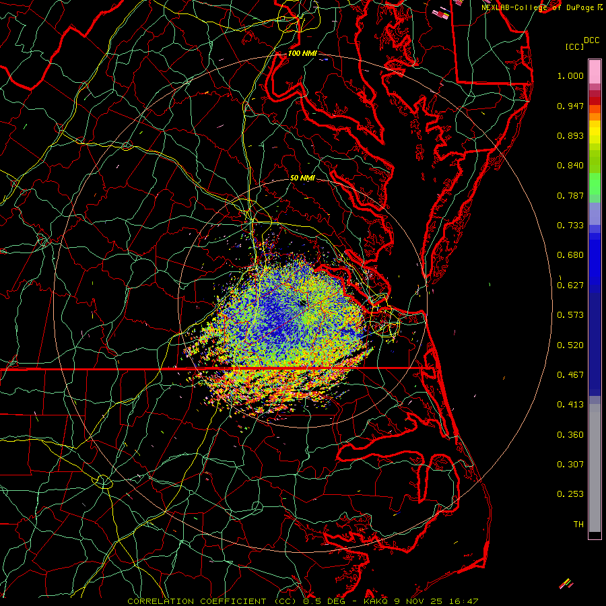This screenshot has height=606, width=606.
Task: Select the 0.413 scale value
Action: tap(570, 405)
